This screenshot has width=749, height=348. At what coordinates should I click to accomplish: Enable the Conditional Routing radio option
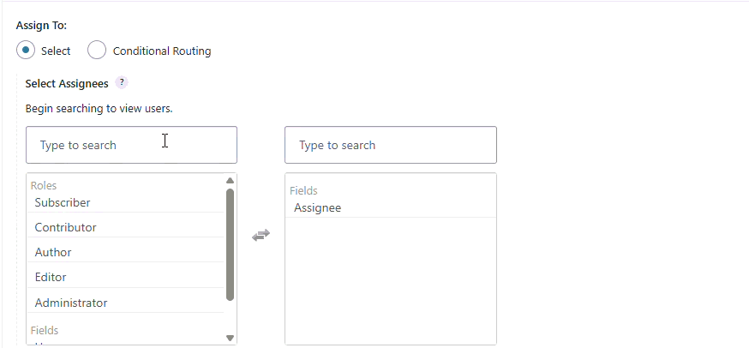point(97,51)
